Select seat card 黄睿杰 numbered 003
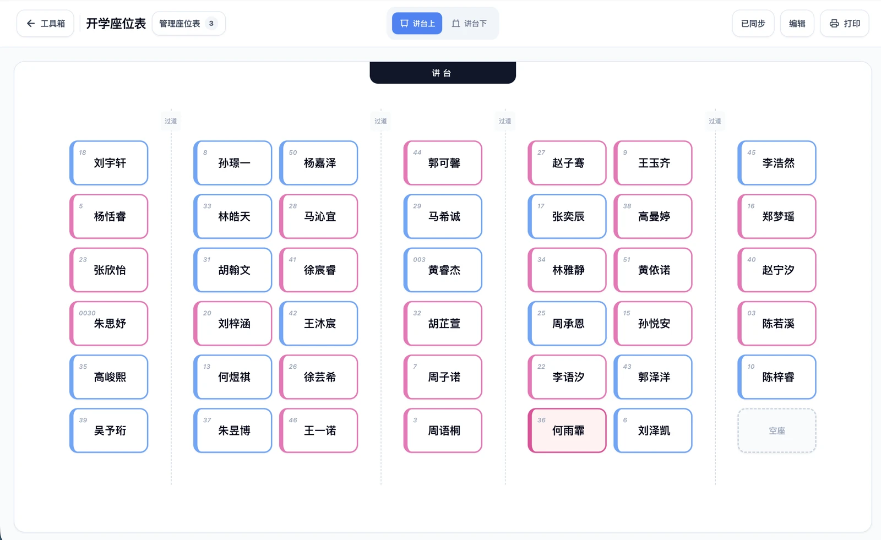 443,270
